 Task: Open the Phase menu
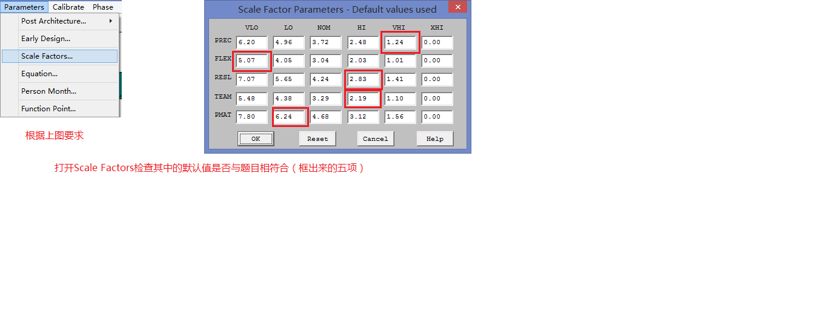[103, 7]
